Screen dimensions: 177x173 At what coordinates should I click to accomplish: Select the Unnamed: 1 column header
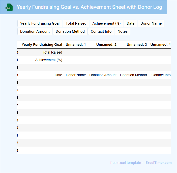tap(76, 45)
